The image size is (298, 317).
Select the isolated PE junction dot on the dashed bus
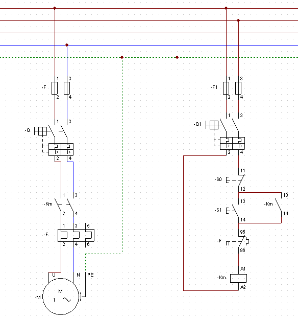(177, 57)
